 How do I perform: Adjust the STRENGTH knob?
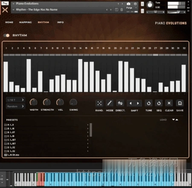click(47, 103)
